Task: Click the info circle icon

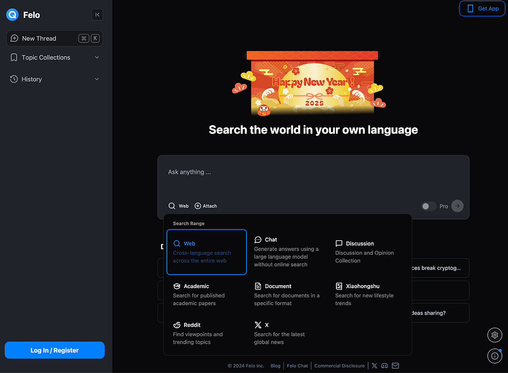Action: (495, 356)
